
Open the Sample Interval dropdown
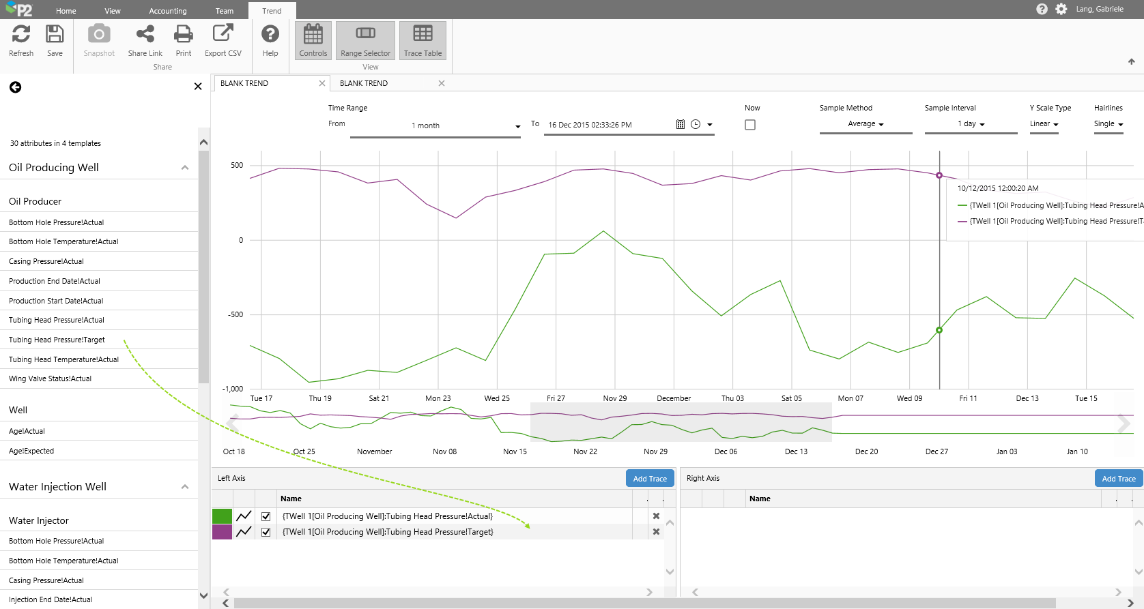tap(971, 124)
